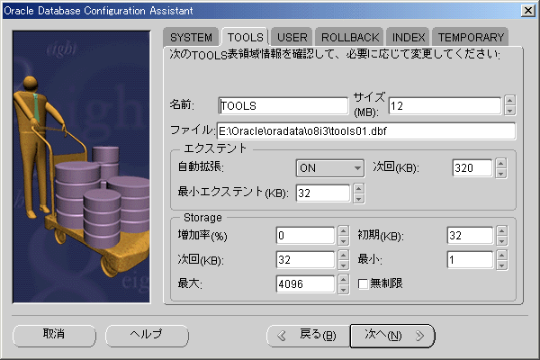Open the TEMPORARY tab
The image size is (540, 360).
click(x=470, y=37)
